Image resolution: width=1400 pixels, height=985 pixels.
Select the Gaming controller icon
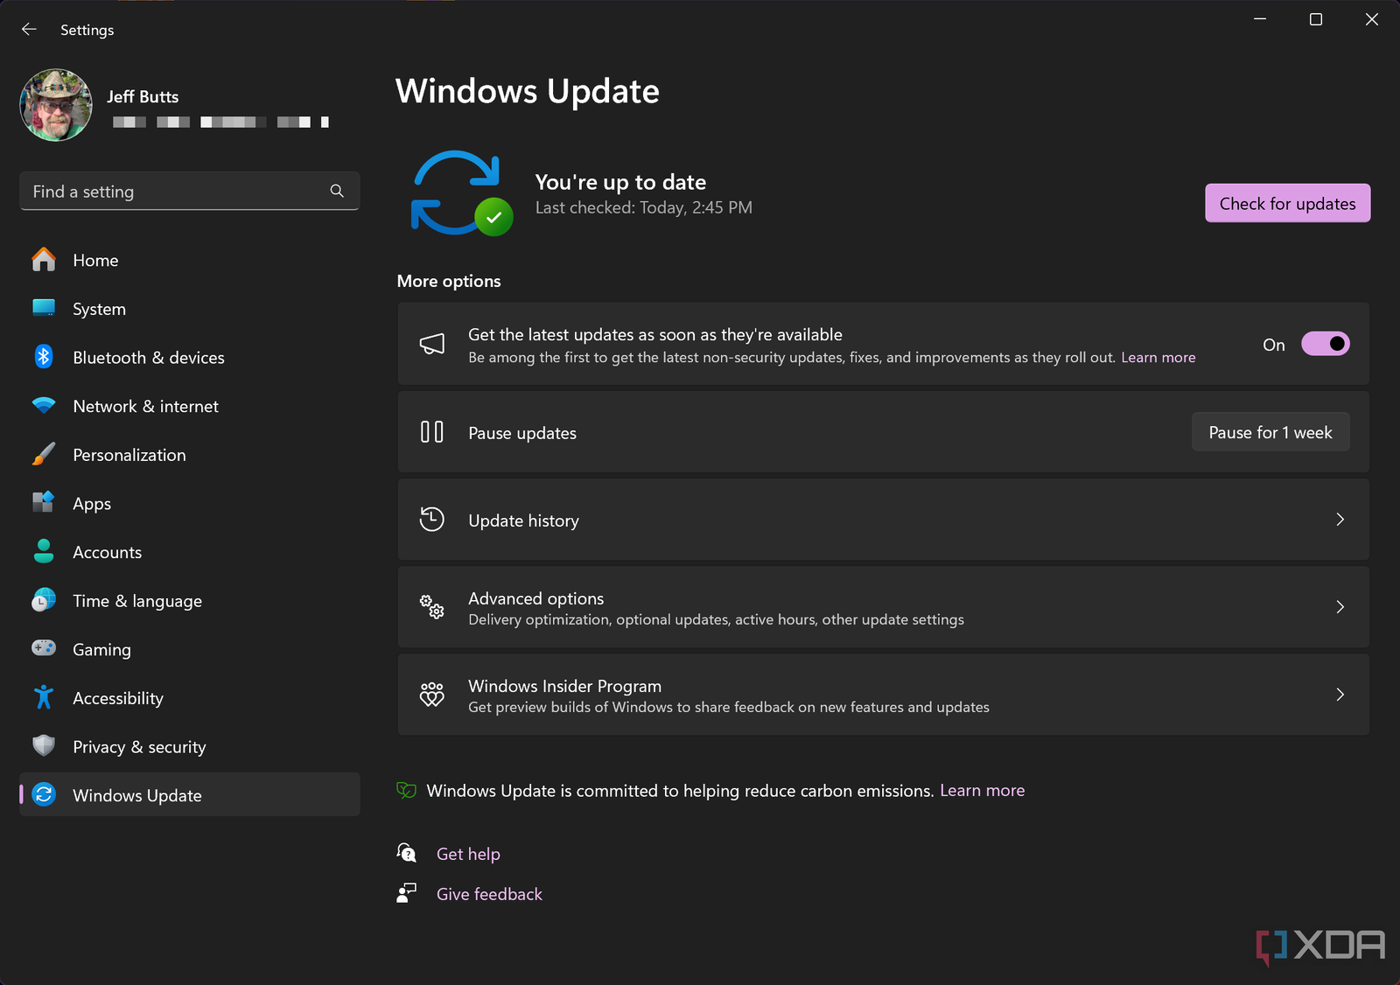[43, 649]
